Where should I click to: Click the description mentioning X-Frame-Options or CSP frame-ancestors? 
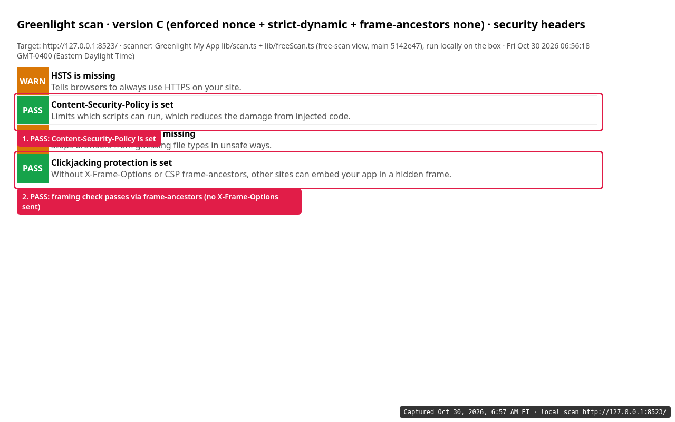pyautogui.click(x=251, y=174)
